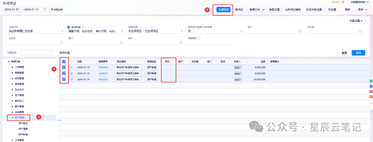
Task: Click the 查凭证 button
Action: pyautogui.click(x=239, y=10)
